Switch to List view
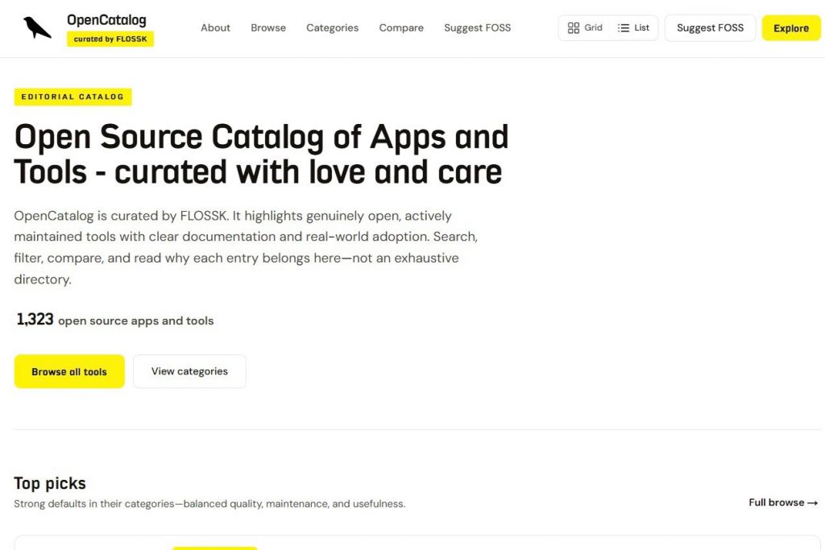This screenshot has width=825, height=550. [x=633, y=28]
